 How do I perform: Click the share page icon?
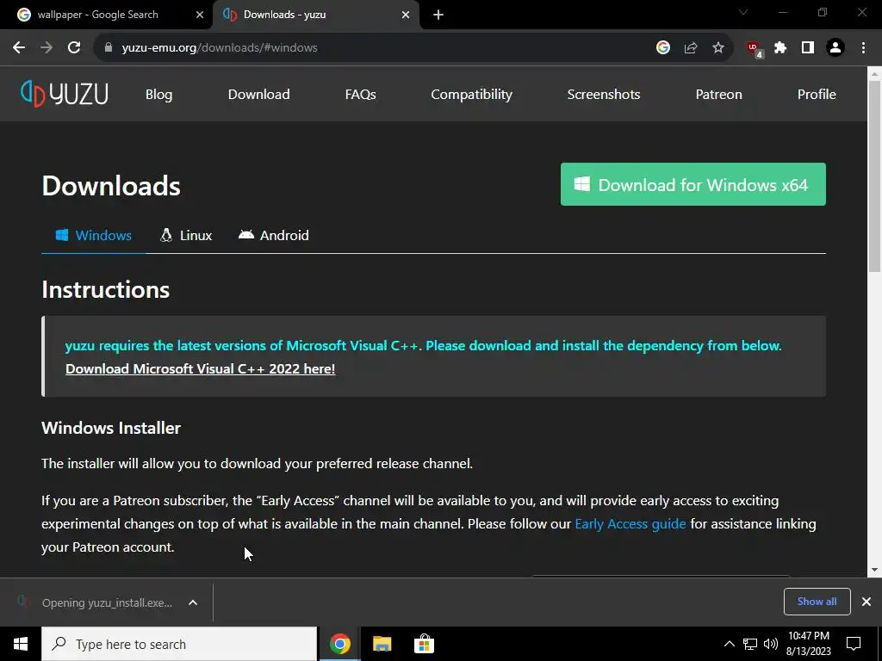(691, 48)
